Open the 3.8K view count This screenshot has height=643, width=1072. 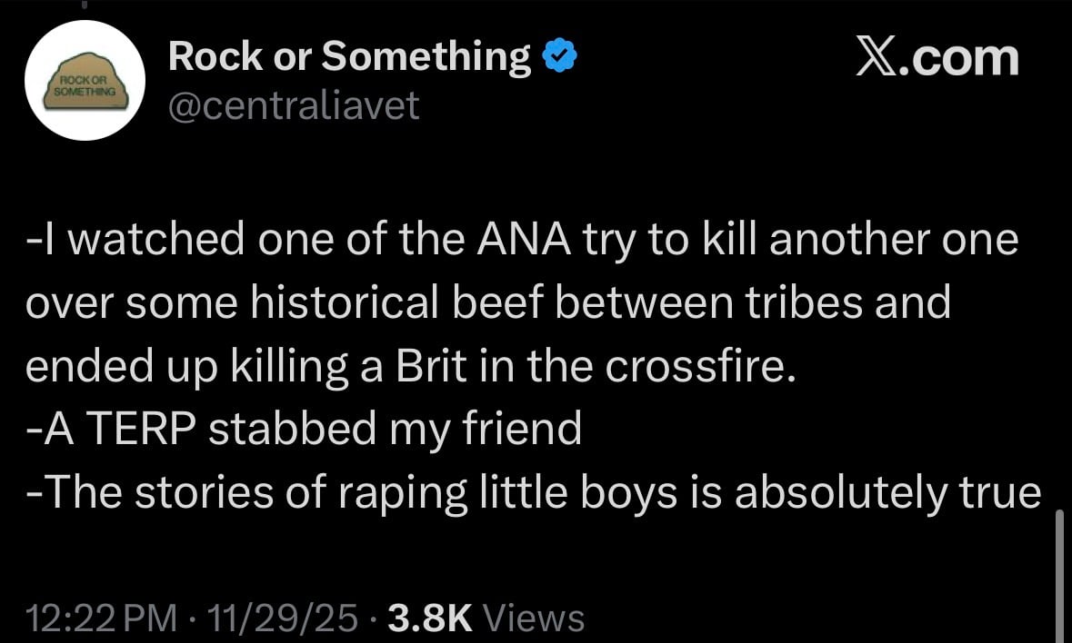coord(429,618)
